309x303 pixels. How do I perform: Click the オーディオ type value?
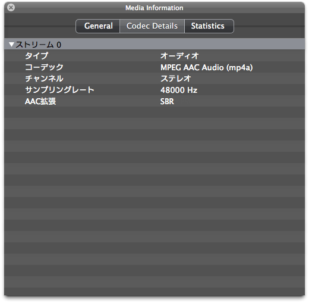click(x=179, y=56)
